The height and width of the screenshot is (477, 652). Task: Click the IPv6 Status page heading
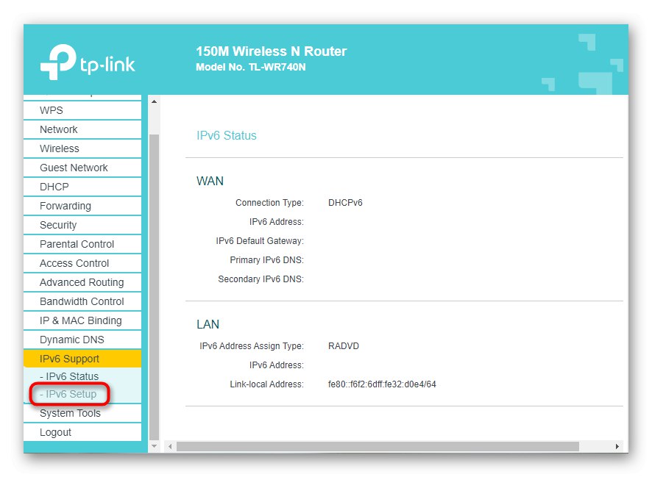click(226, 136)
